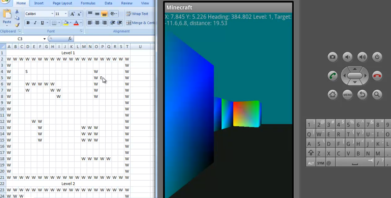Apply the yellow fill color
Image resolution: width=391 pixels, height=198 pixels.
65,23
